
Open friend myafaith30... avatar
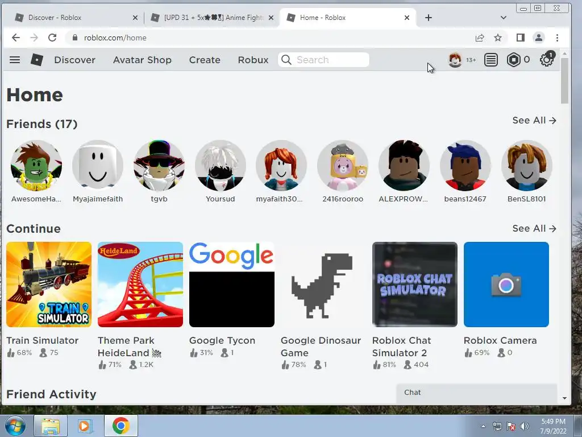click(281, 166)
